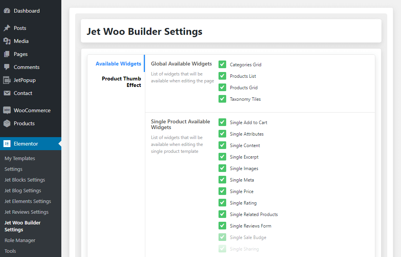This screenshot has width=401, height=257.
Task: Toggle the Single Add to Cart checkbox
Action: [x=222, y=122]
